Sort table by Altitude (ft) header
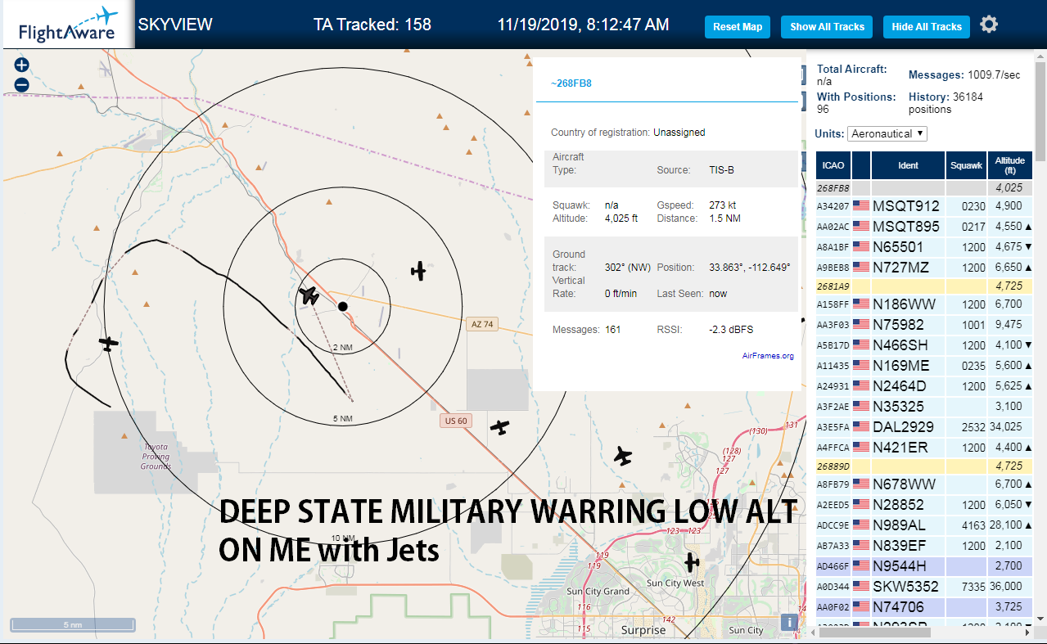Screen dimensions: 1047x644 coord(1011,165)
